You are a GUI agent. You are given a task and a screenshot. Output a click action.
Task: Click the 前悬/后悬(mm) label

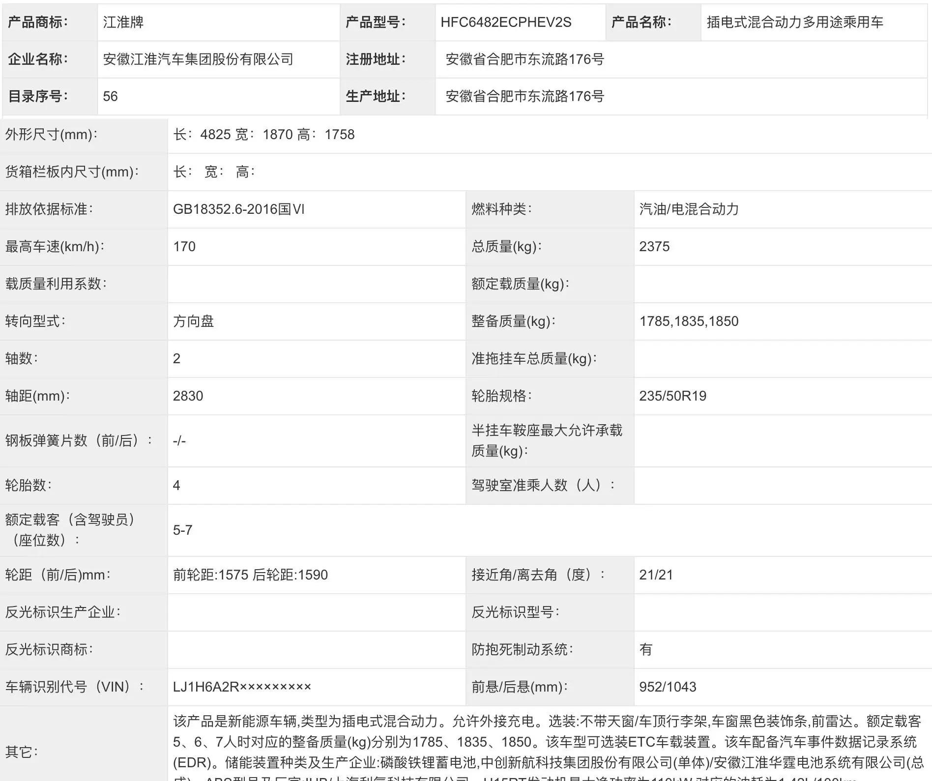pyautogui.click(x=520, y=687)
